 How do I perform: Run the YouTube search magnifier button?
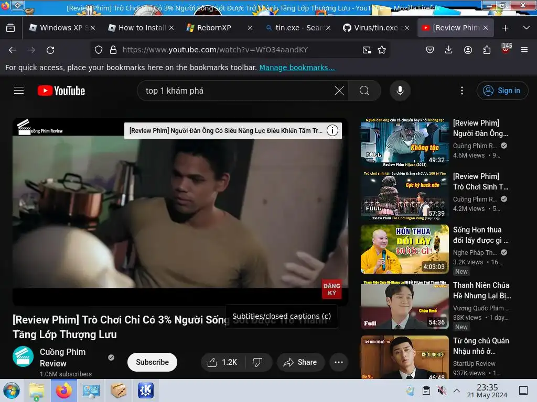click(364, 91)
